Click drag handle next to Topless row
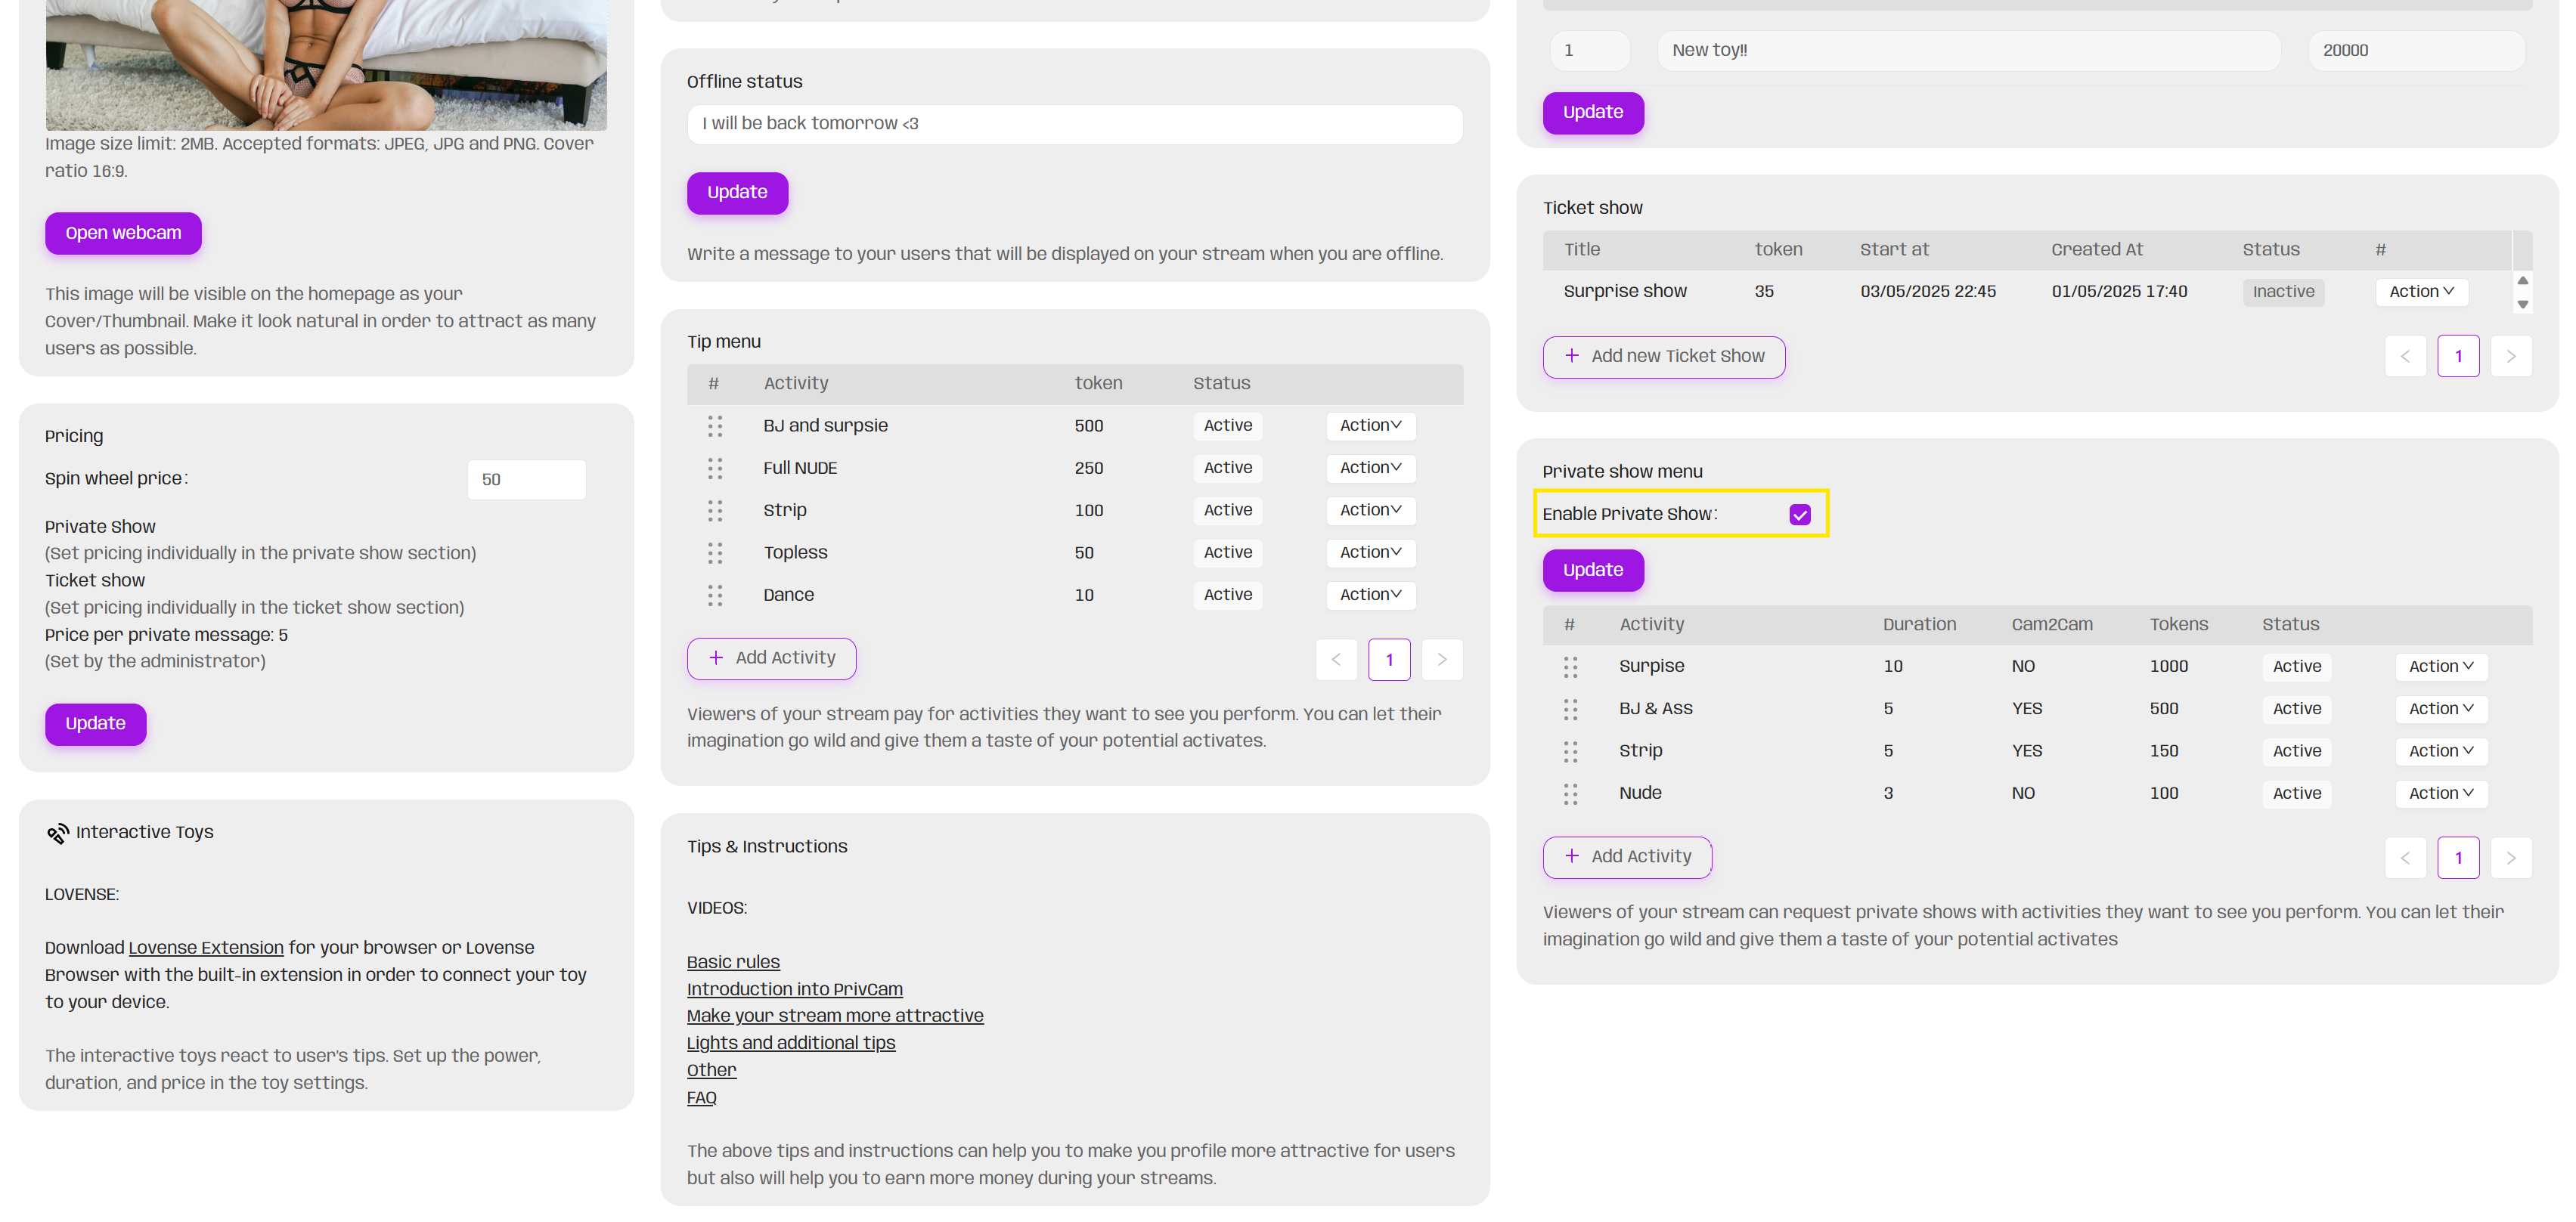Viewport: 2576px width, 1222px height. 715,553
